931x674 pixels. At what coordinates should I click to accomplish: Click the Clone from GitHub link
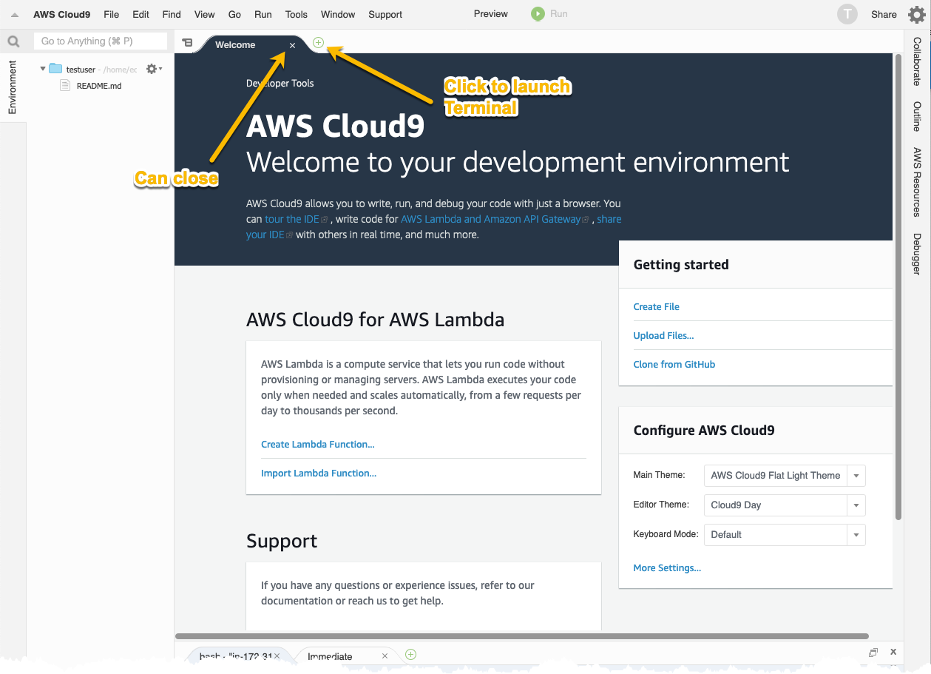click(674, 365)
